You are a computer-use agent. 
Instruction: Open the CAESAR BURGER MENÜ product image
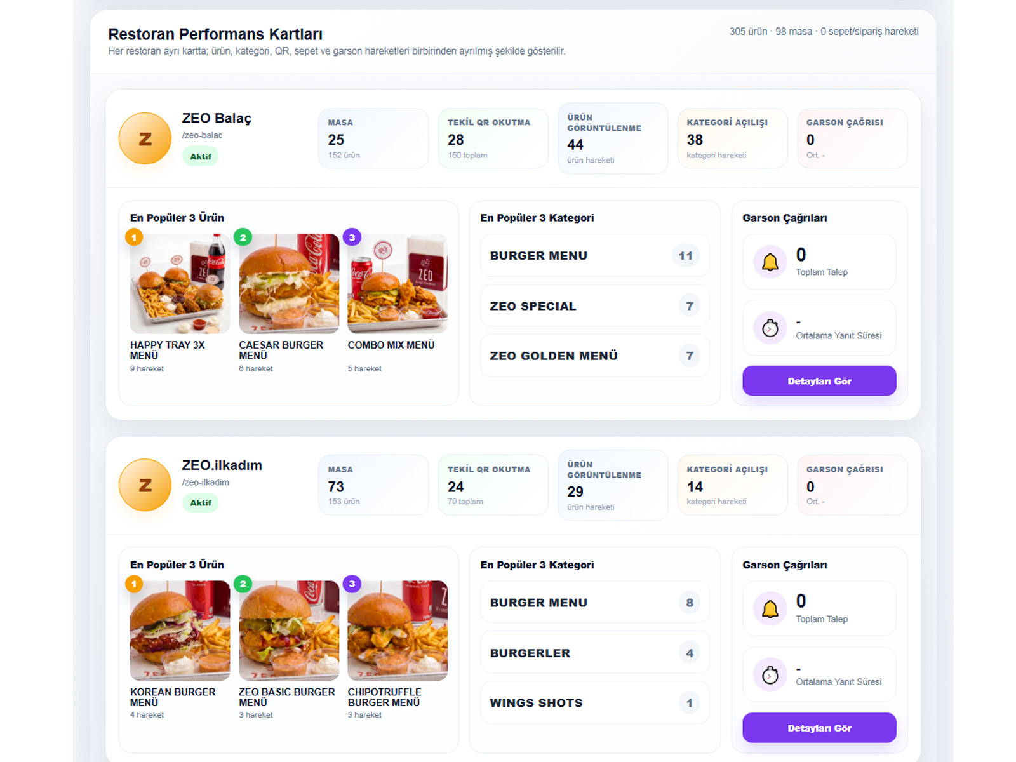tap(289, 284)
